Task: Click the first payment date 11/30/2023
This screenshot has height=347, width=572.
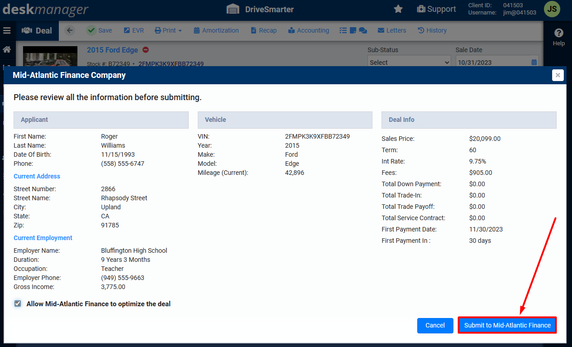Action: [486, 229]
